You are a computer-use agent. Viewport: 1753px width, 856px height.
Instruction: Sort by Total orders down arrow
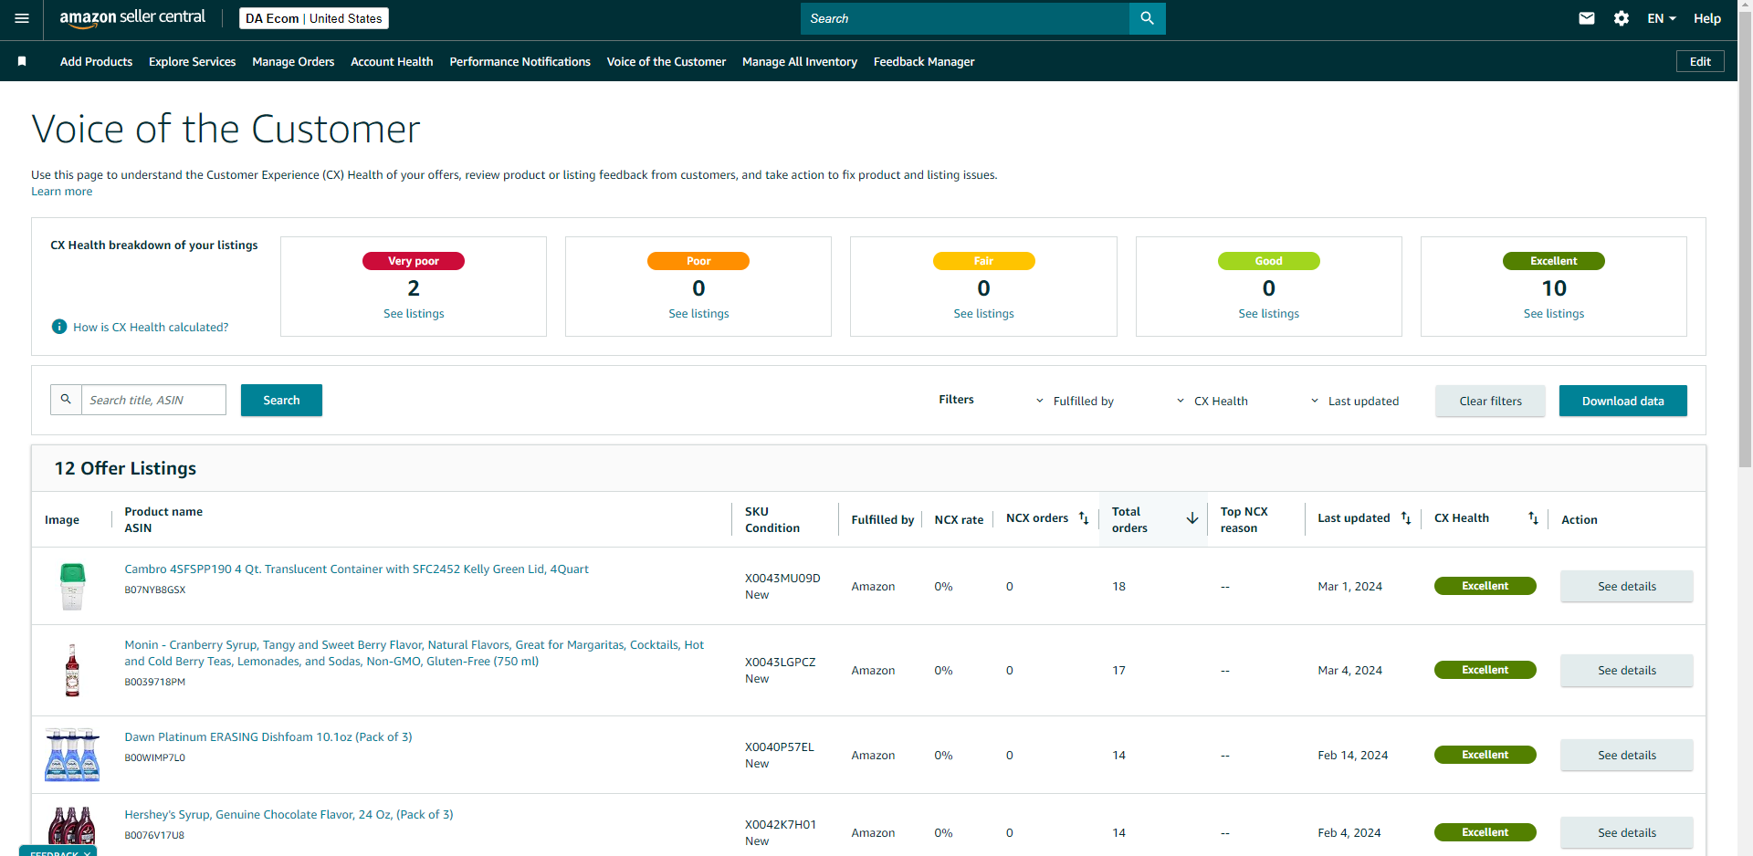click(1192, 518)
